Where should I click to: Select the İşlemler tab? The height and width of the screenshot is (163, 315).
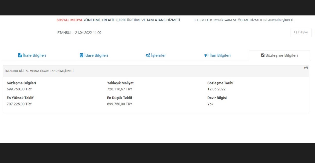[x=158, y=55]
